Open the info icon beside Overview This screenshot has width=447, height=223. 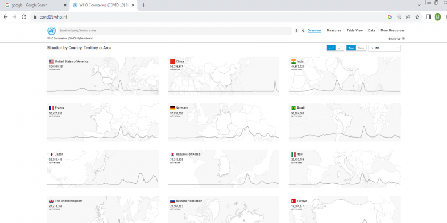point(296,31)
